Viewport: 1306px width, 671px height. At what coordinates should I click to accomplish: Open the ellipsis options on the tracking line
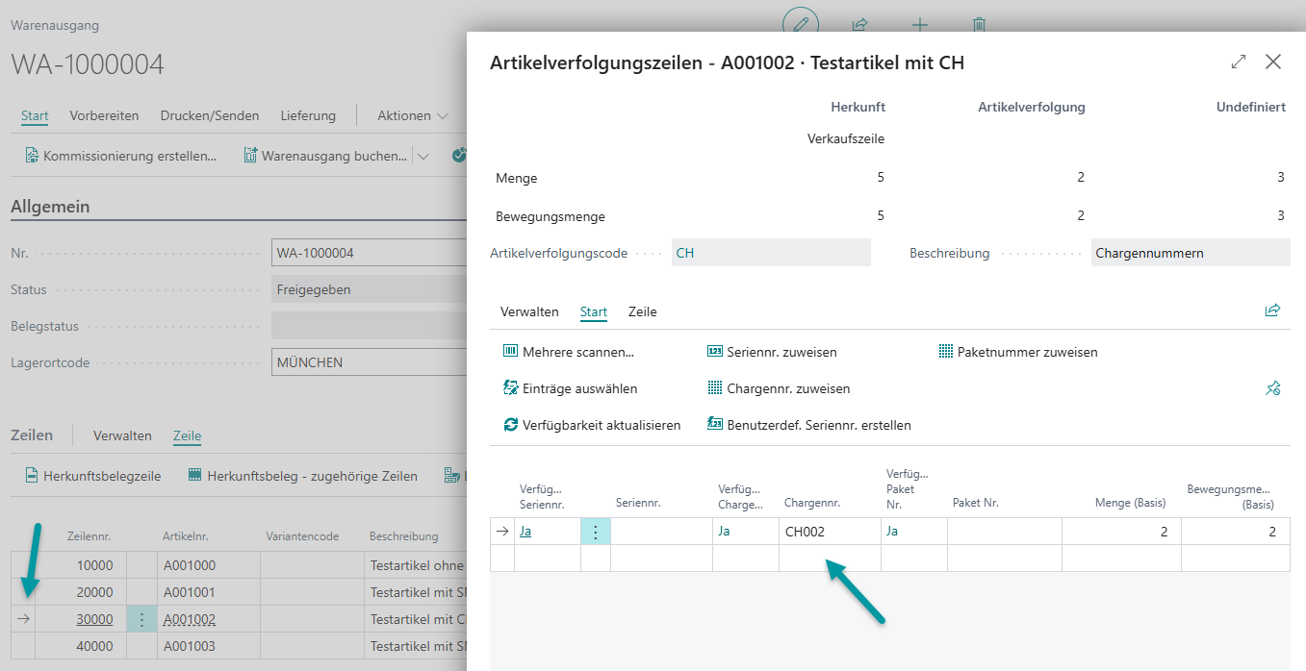click(595, 531)
